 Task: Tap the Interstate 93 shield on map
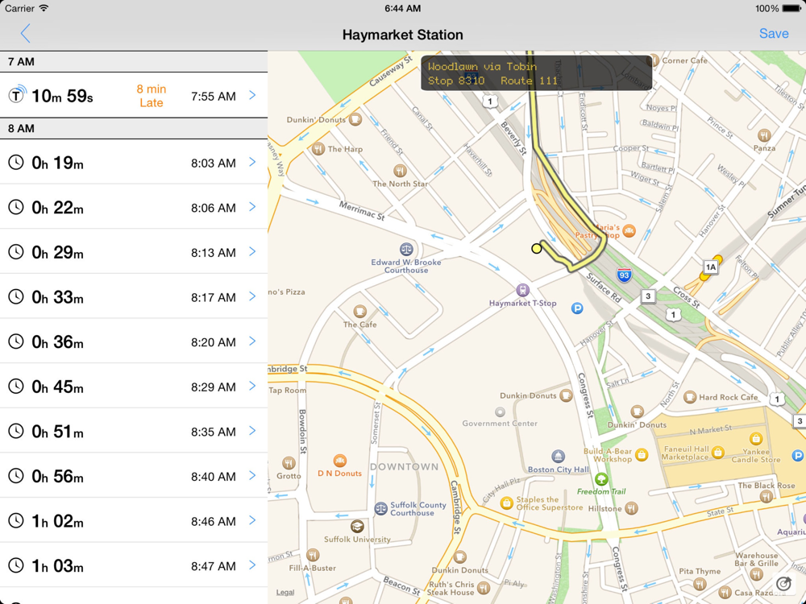[624, 275]
